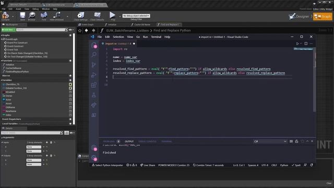Click Hide Unrelated toolbar icon

pos(57,16)
